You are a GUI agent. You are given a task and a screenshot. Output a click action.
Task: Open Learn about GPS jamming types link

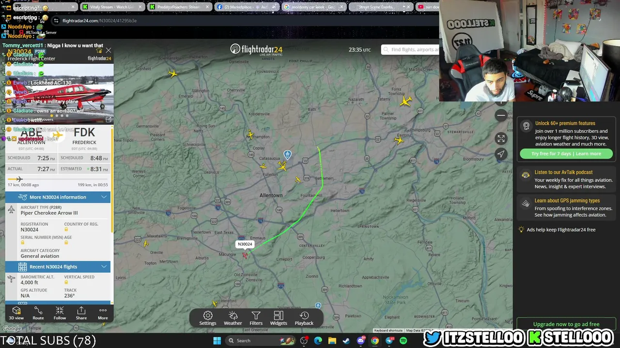click(x=567, y=201)
